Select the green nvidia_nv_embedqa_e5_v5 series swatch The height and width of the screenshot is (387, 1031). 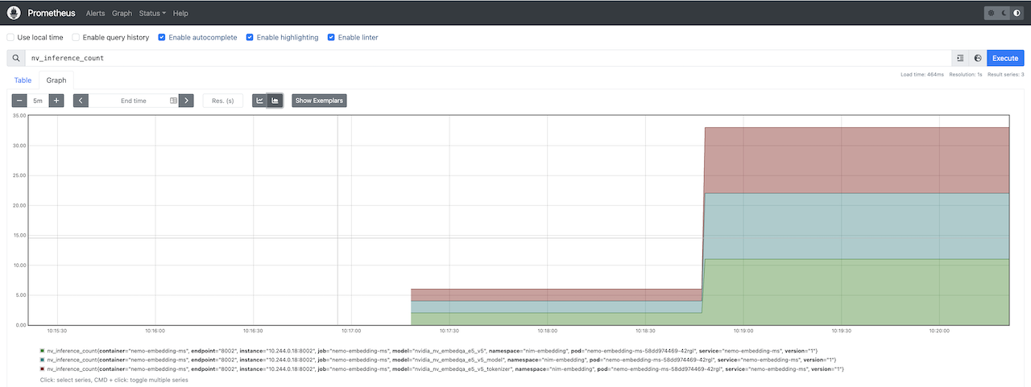(42, 351)
